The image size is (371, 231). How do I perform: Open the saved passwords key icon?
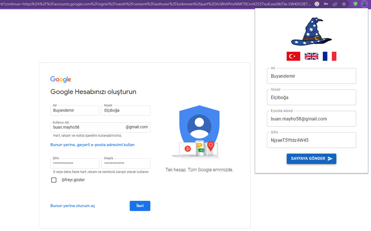(326, 4)
